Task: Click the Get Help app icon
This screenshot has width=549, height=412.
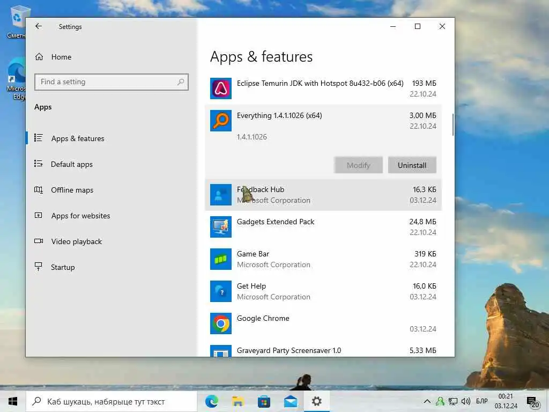Action: 220,291
